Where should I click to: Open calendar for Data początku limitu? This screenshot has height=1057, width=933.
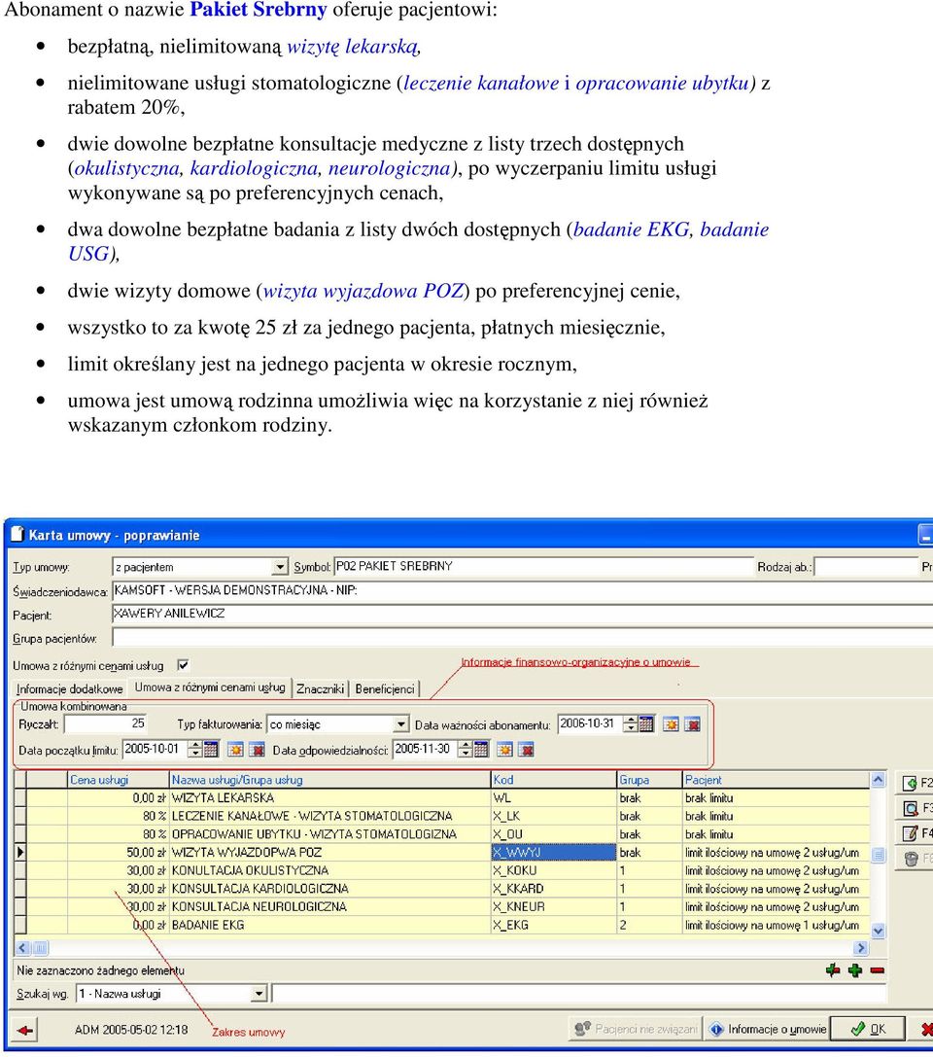pos(211,749)
